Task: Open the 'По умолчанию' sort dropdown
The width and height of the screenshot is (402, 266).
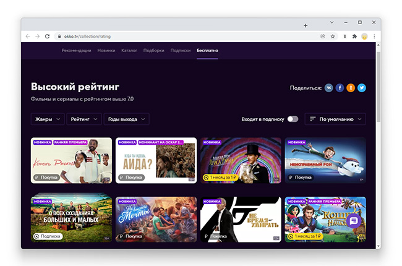Action: (x=335, y=119)
